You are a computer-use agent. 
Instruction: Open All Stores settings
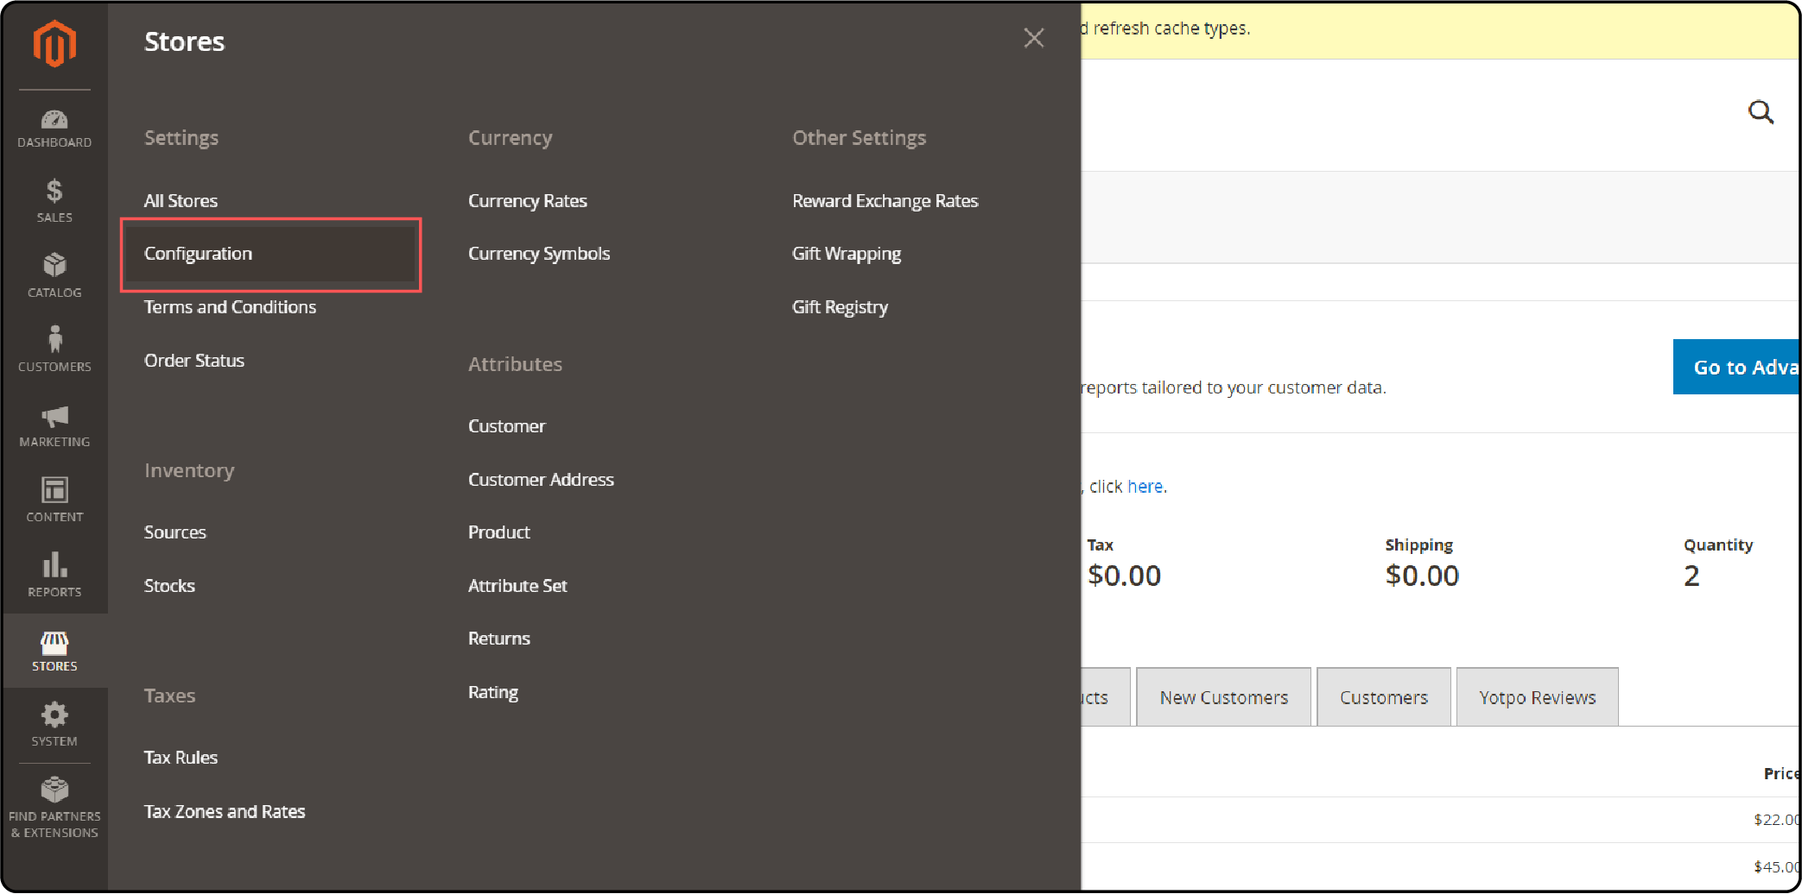pos(181,201)
